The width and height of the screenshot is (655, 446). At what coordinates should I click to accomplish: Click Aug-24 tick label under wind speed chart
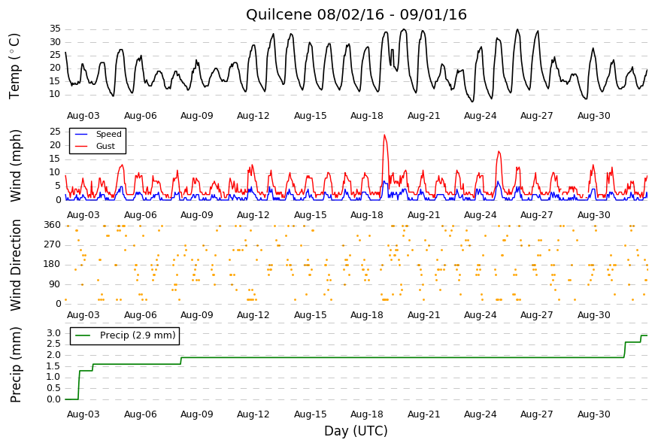tap(480, 215)
